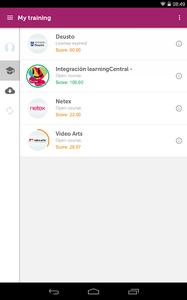187x300 pixels.
Task: Open the three-dot overflow menu
Action: (180, 18)
